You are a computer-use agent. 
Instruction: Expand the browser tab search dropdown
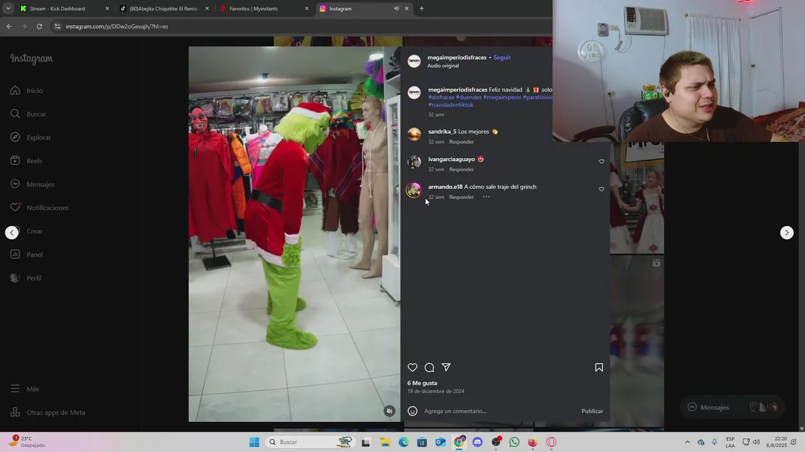[x=8, y=8]
